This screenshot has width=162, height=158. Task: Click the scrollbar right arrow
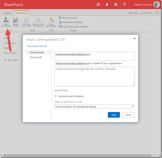(159, 155)
